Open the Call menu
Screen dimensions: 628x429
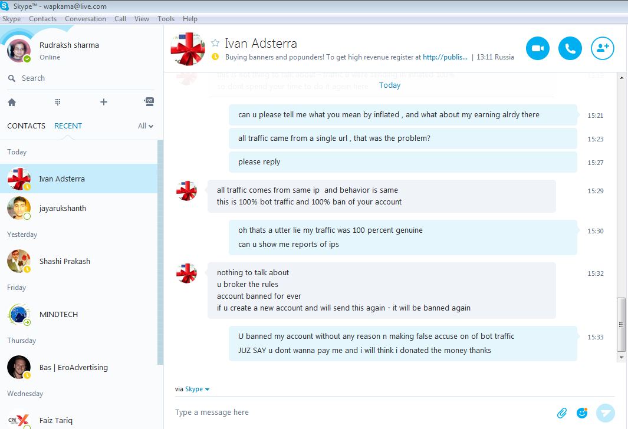[x=120, y=19]
